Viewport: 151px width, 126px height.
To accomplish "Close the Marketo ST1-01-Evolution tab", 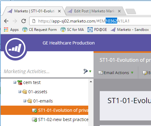I will click(x=59, y=11).
